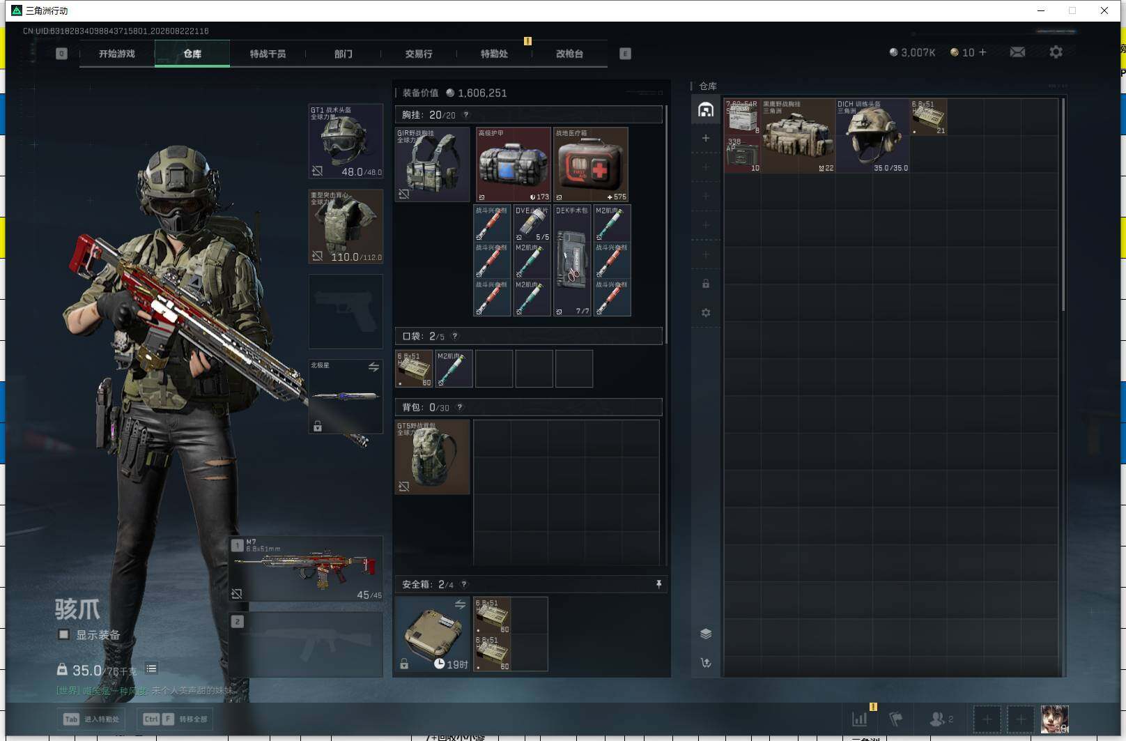The height and width of the screenshot is (741, 1126).
Task: Open the friends icon showing 2
Action: coord(941,719)
